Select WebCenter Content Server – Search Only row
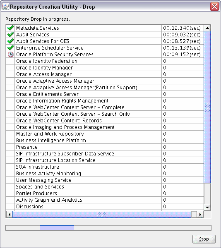The width and height of the screenshot is (221, 248). point(105,114)
